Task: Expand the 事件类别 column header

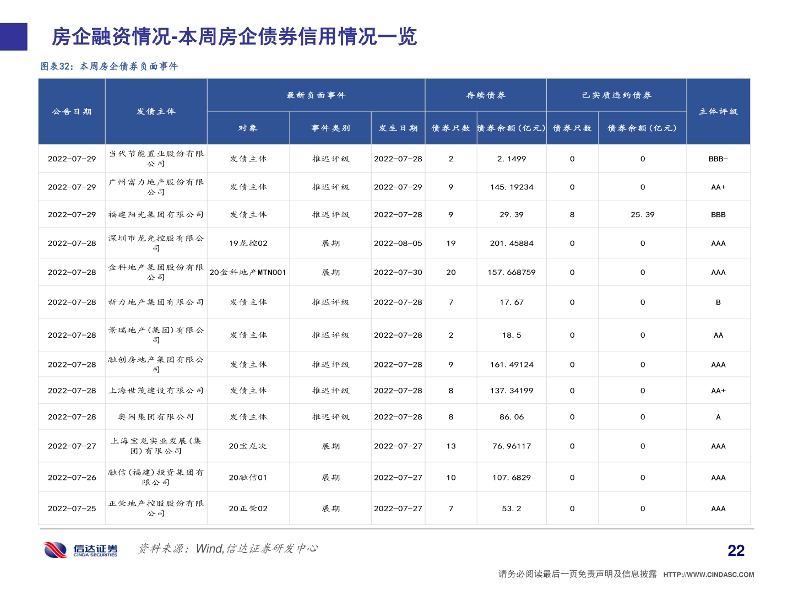Action: [x=330, y=127]
